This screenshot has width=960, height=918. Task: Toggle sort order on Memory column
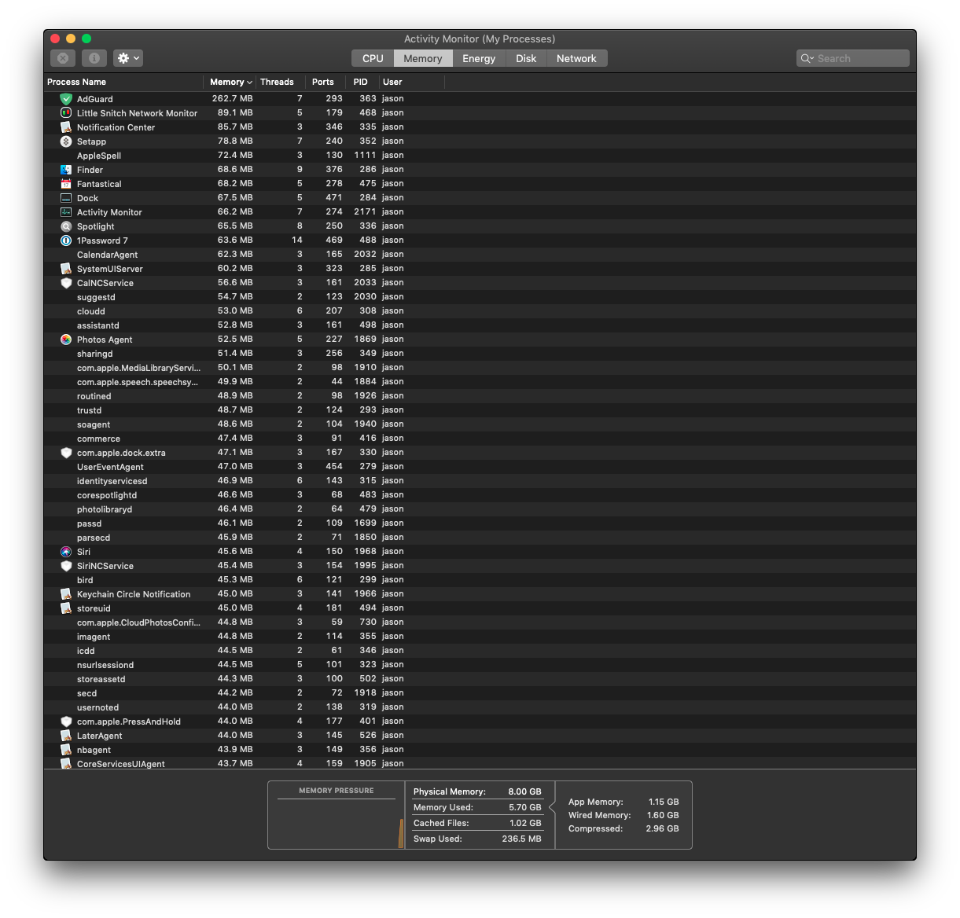[x=230, y=82]
